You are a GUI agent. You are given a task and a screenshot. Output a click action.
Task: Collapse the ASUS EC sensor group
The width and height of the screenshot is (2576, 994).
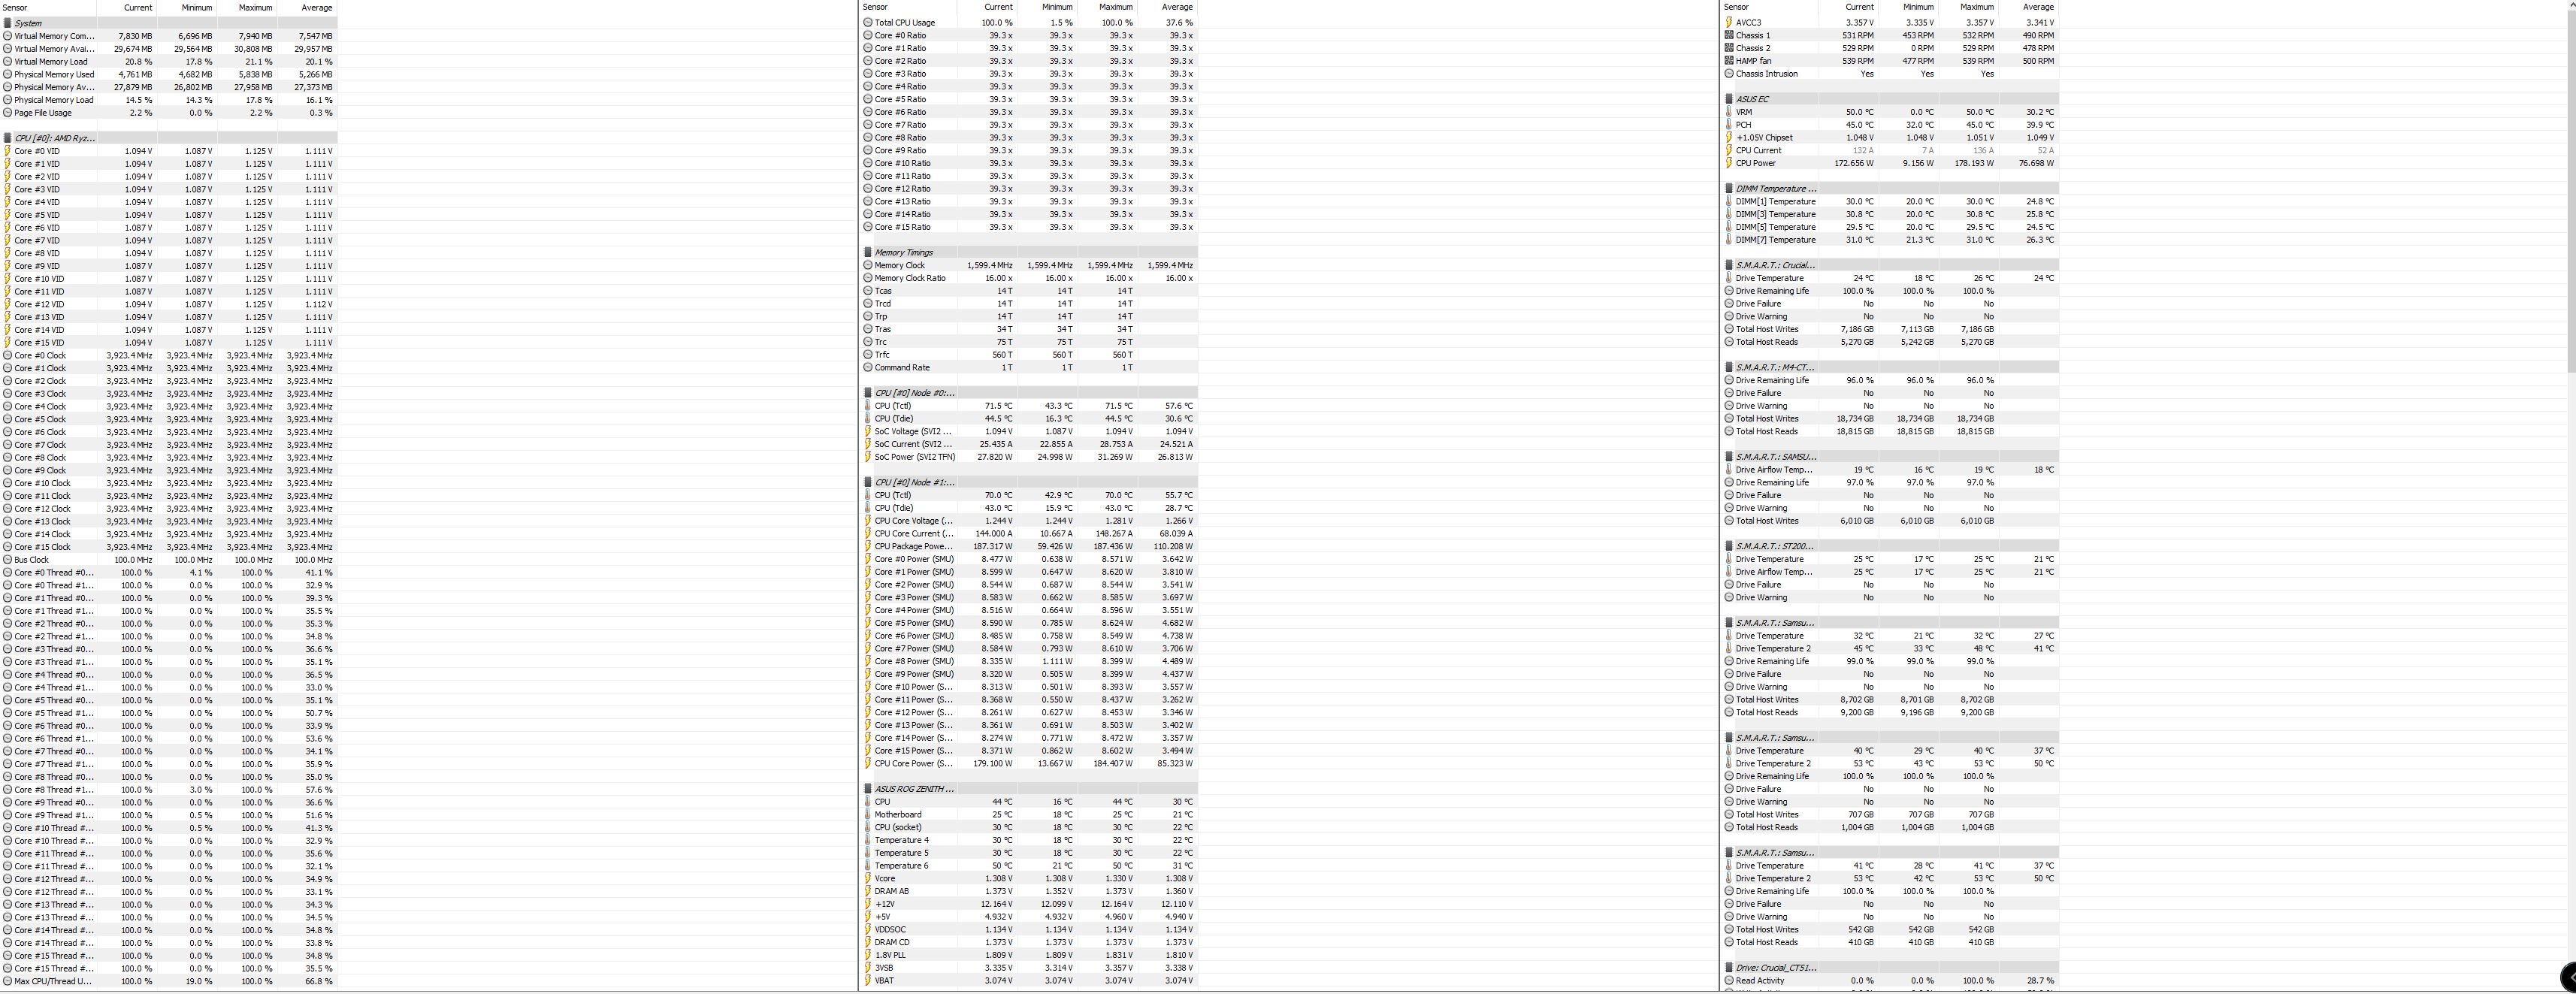pyautogui.click(x=1751, y=99)
